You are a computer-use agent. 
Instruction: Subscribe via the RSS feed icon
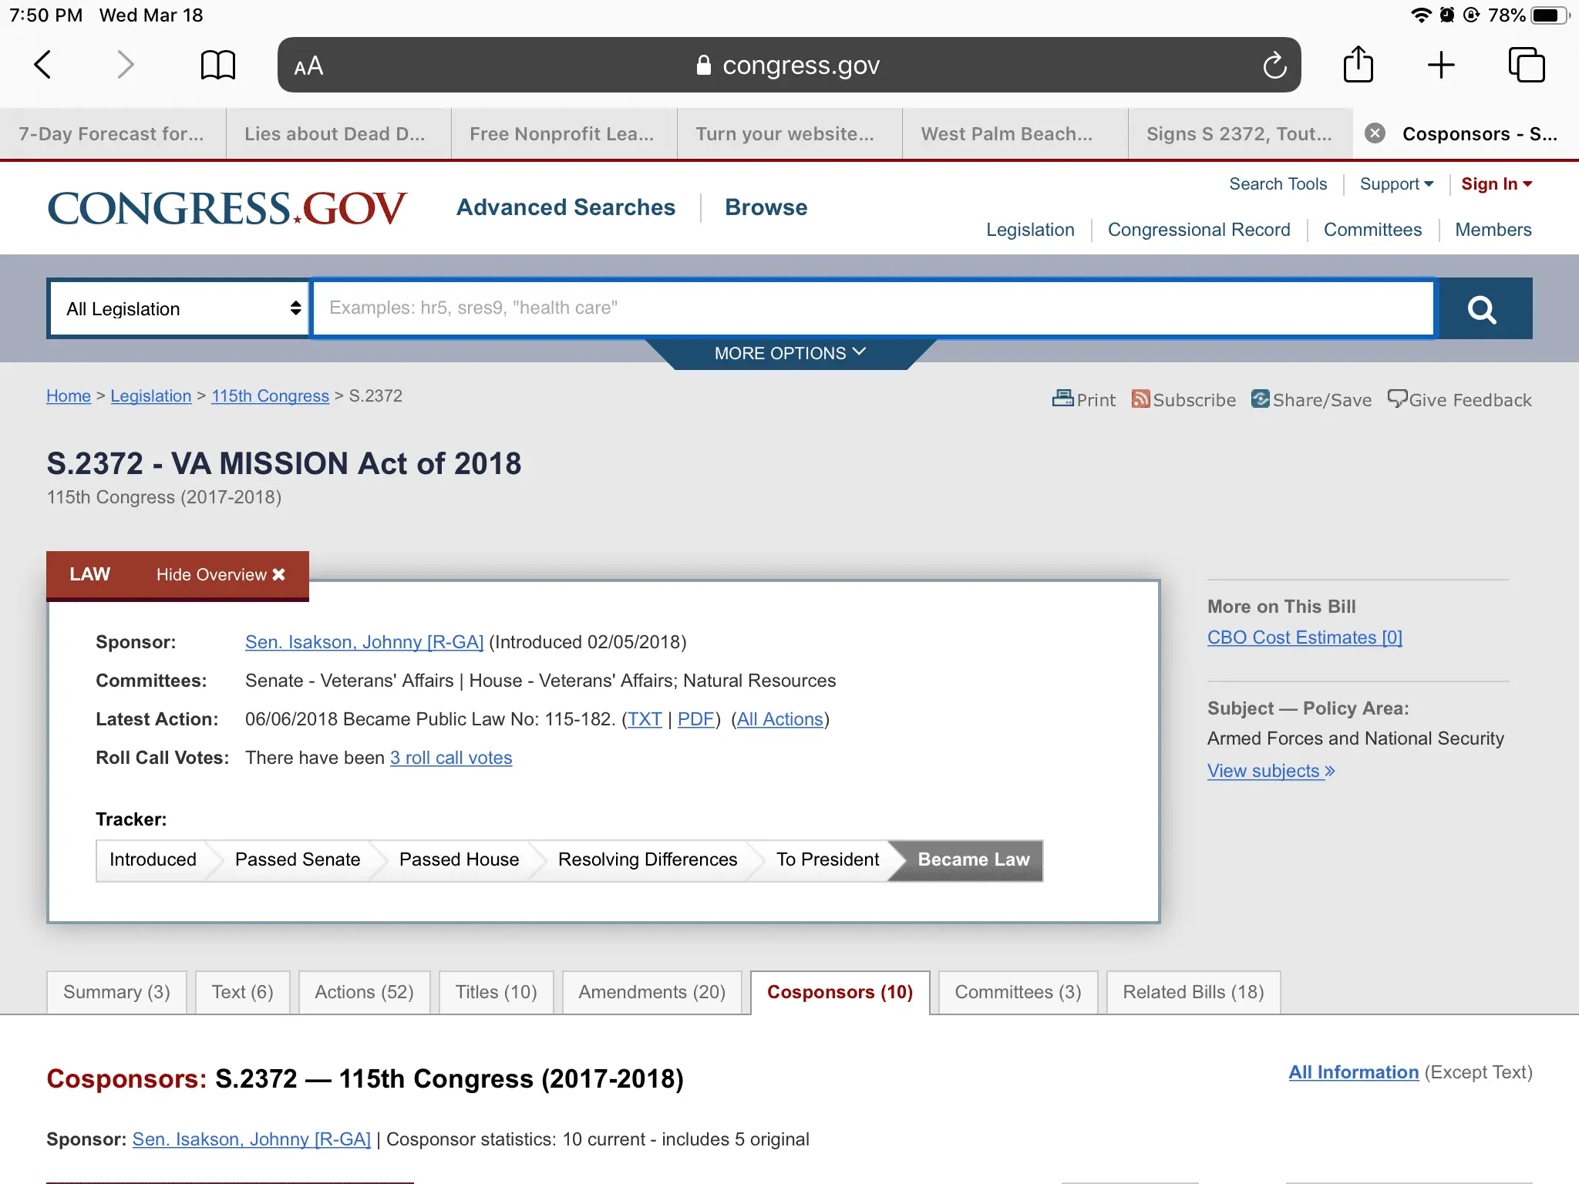coord(1183,399)
